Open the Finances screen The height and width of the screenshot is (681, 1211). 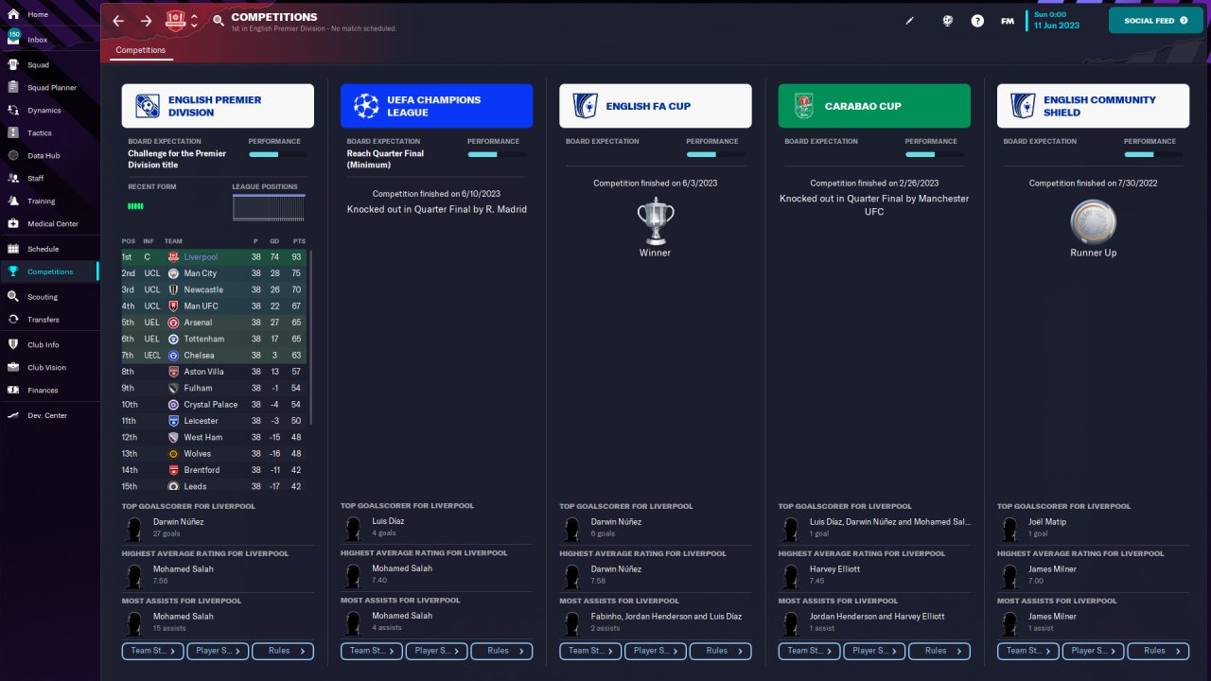coord(49,391)
